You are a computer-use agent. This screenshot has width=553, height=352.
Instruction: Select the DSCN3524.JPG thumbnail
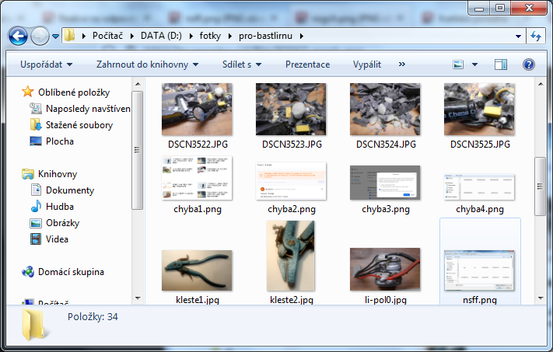point(385,110)
